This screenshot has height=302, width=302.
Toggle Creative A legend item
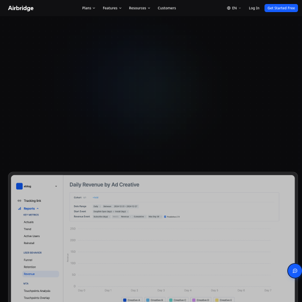coord(132,300)
